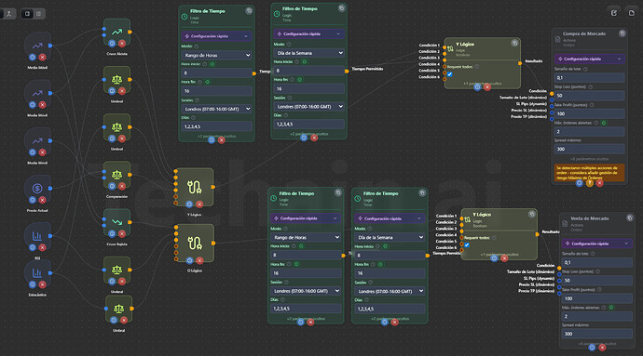Click the orange multiple order actions warning text
The width and height of the screenshot is (643, 356).
tap(589, 173)
